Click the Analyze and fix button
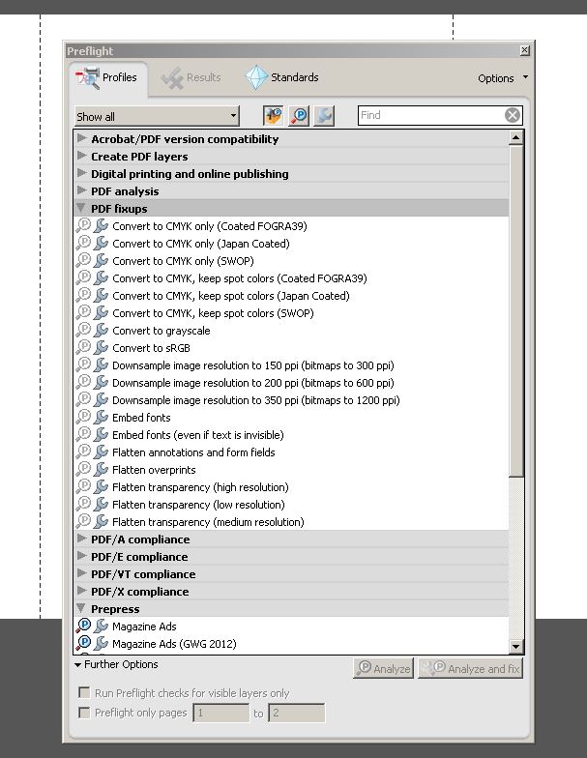This screenshot has height=758, width=587. [470, 669]
